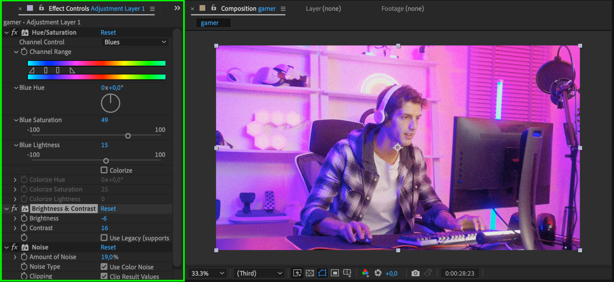Switch to the Layer (none) tab
Viewport: 614px width, 282px height.
tap(323, 8)
